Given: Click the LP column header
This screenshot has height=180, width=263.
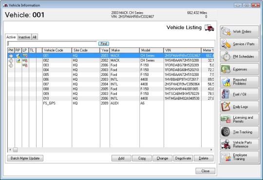Looking at the screenshot, I should [x=25, y=50].
